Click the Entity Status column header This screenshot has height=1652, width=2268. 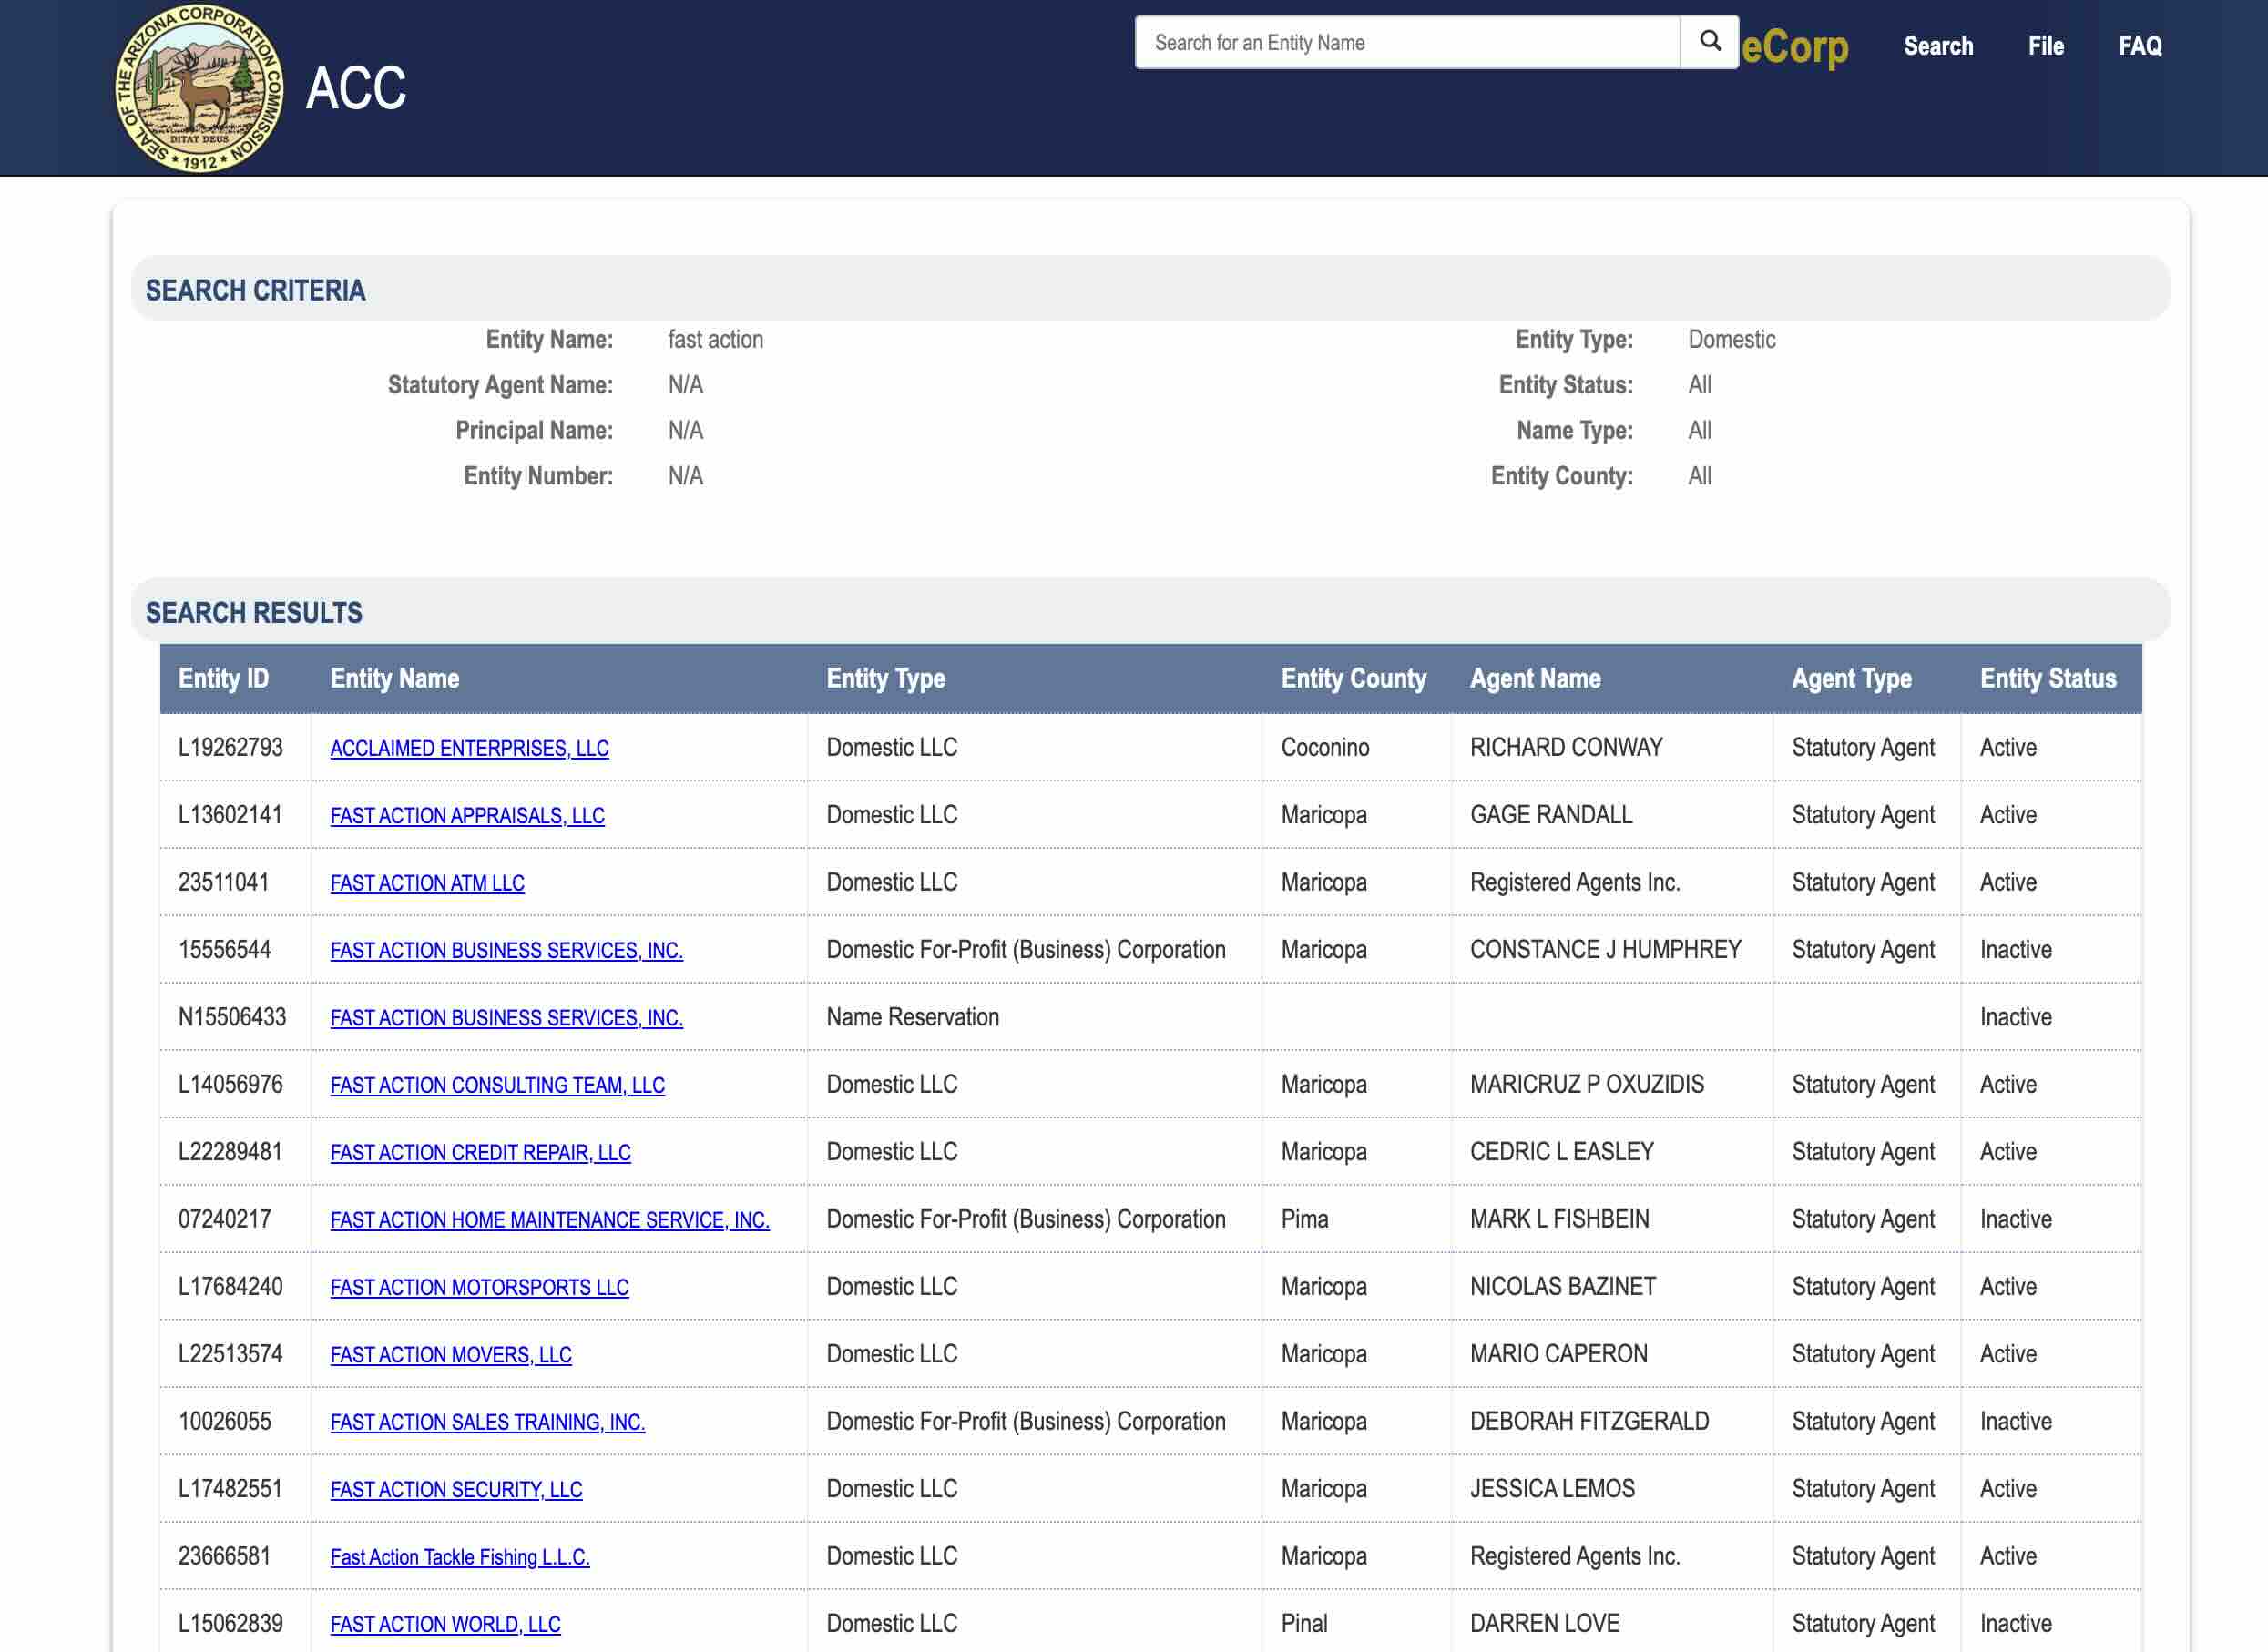2046,678
